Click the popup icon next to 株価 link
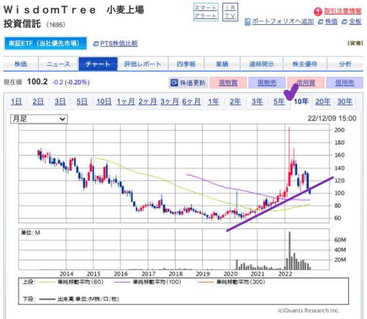 (x=321, y=22)
